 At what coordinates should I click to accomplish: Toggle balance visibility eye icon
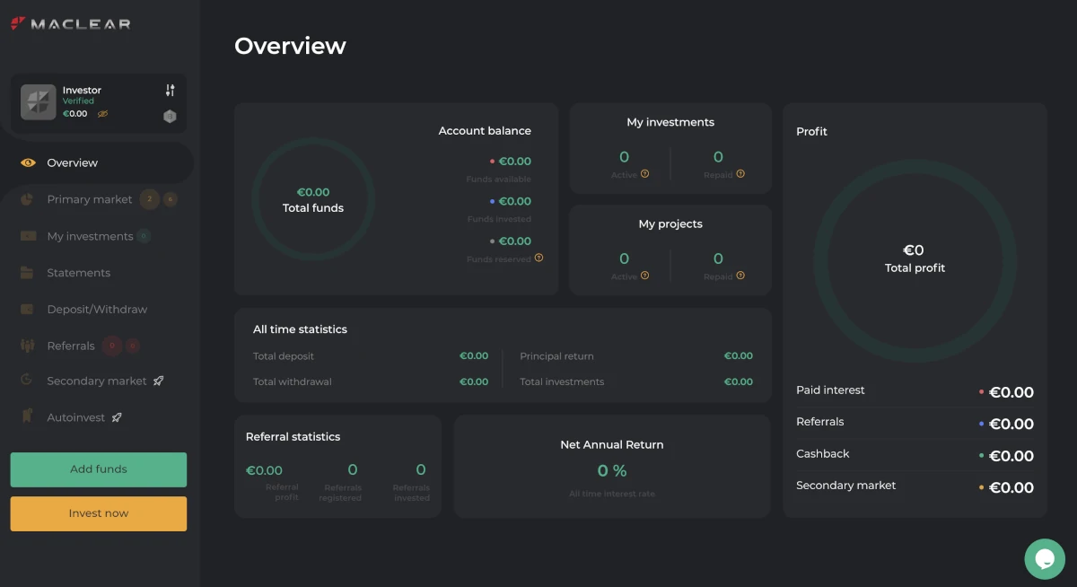tap(102, 114)
